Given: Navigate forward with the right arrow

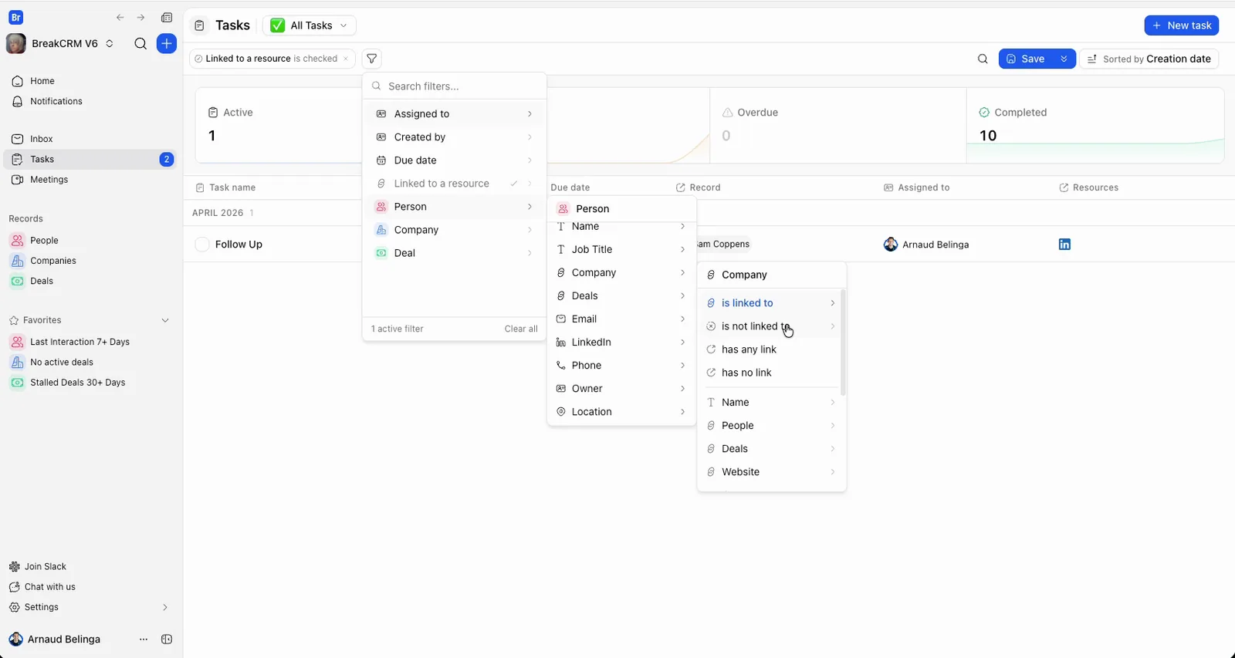Looking at the screenshot, I should [x=140, y=18].
